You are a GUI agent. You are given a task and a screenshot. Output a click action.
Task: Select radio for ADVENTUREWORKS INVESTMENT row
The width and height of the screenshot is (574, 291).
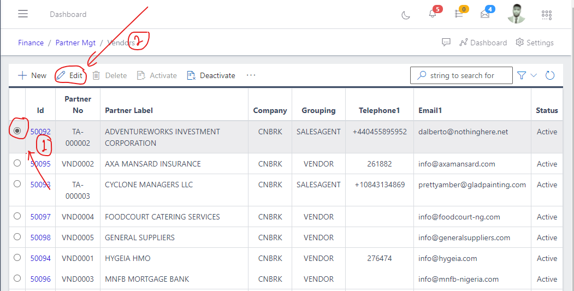[x=17, y=131]
